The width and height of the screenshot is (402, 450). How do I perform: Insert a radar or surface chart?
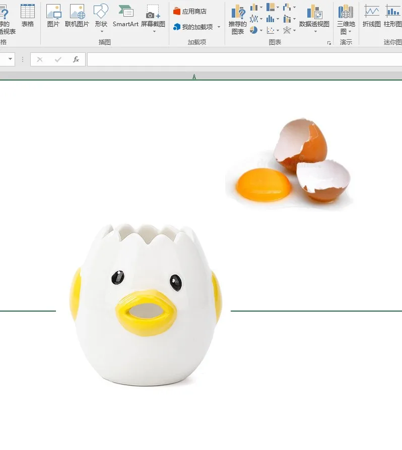point(289,30)
